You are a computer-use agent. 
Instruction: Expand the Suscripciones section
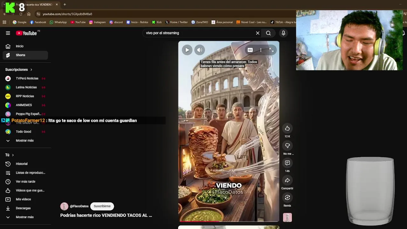coord(19,70)
